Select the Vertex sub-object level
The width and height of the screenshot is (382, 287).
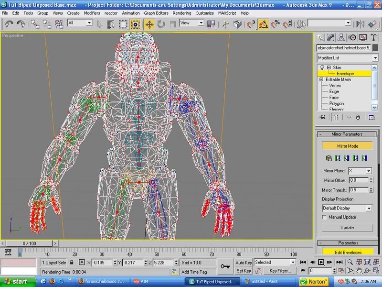[x=335, y=86]
